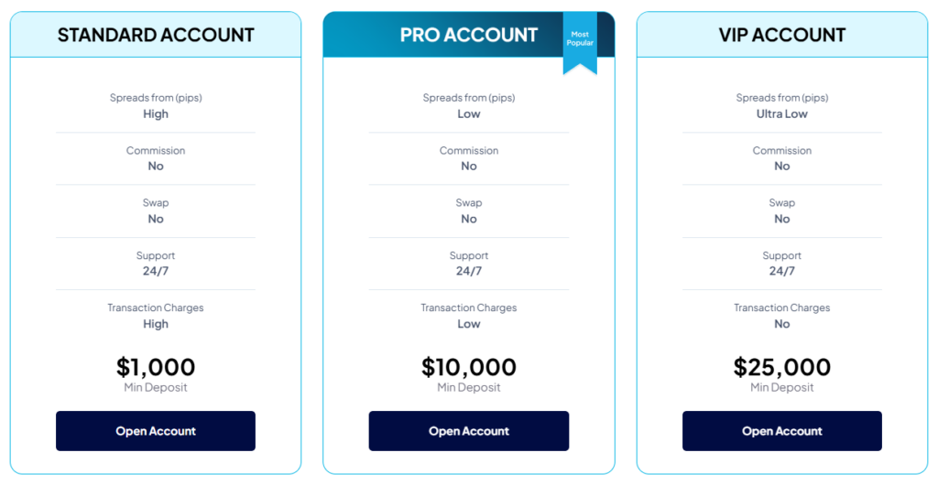Viewport: 938px width, 485px height.
Task: Click the $25,000 minimum deposit amount
Action: click(782, 367)
